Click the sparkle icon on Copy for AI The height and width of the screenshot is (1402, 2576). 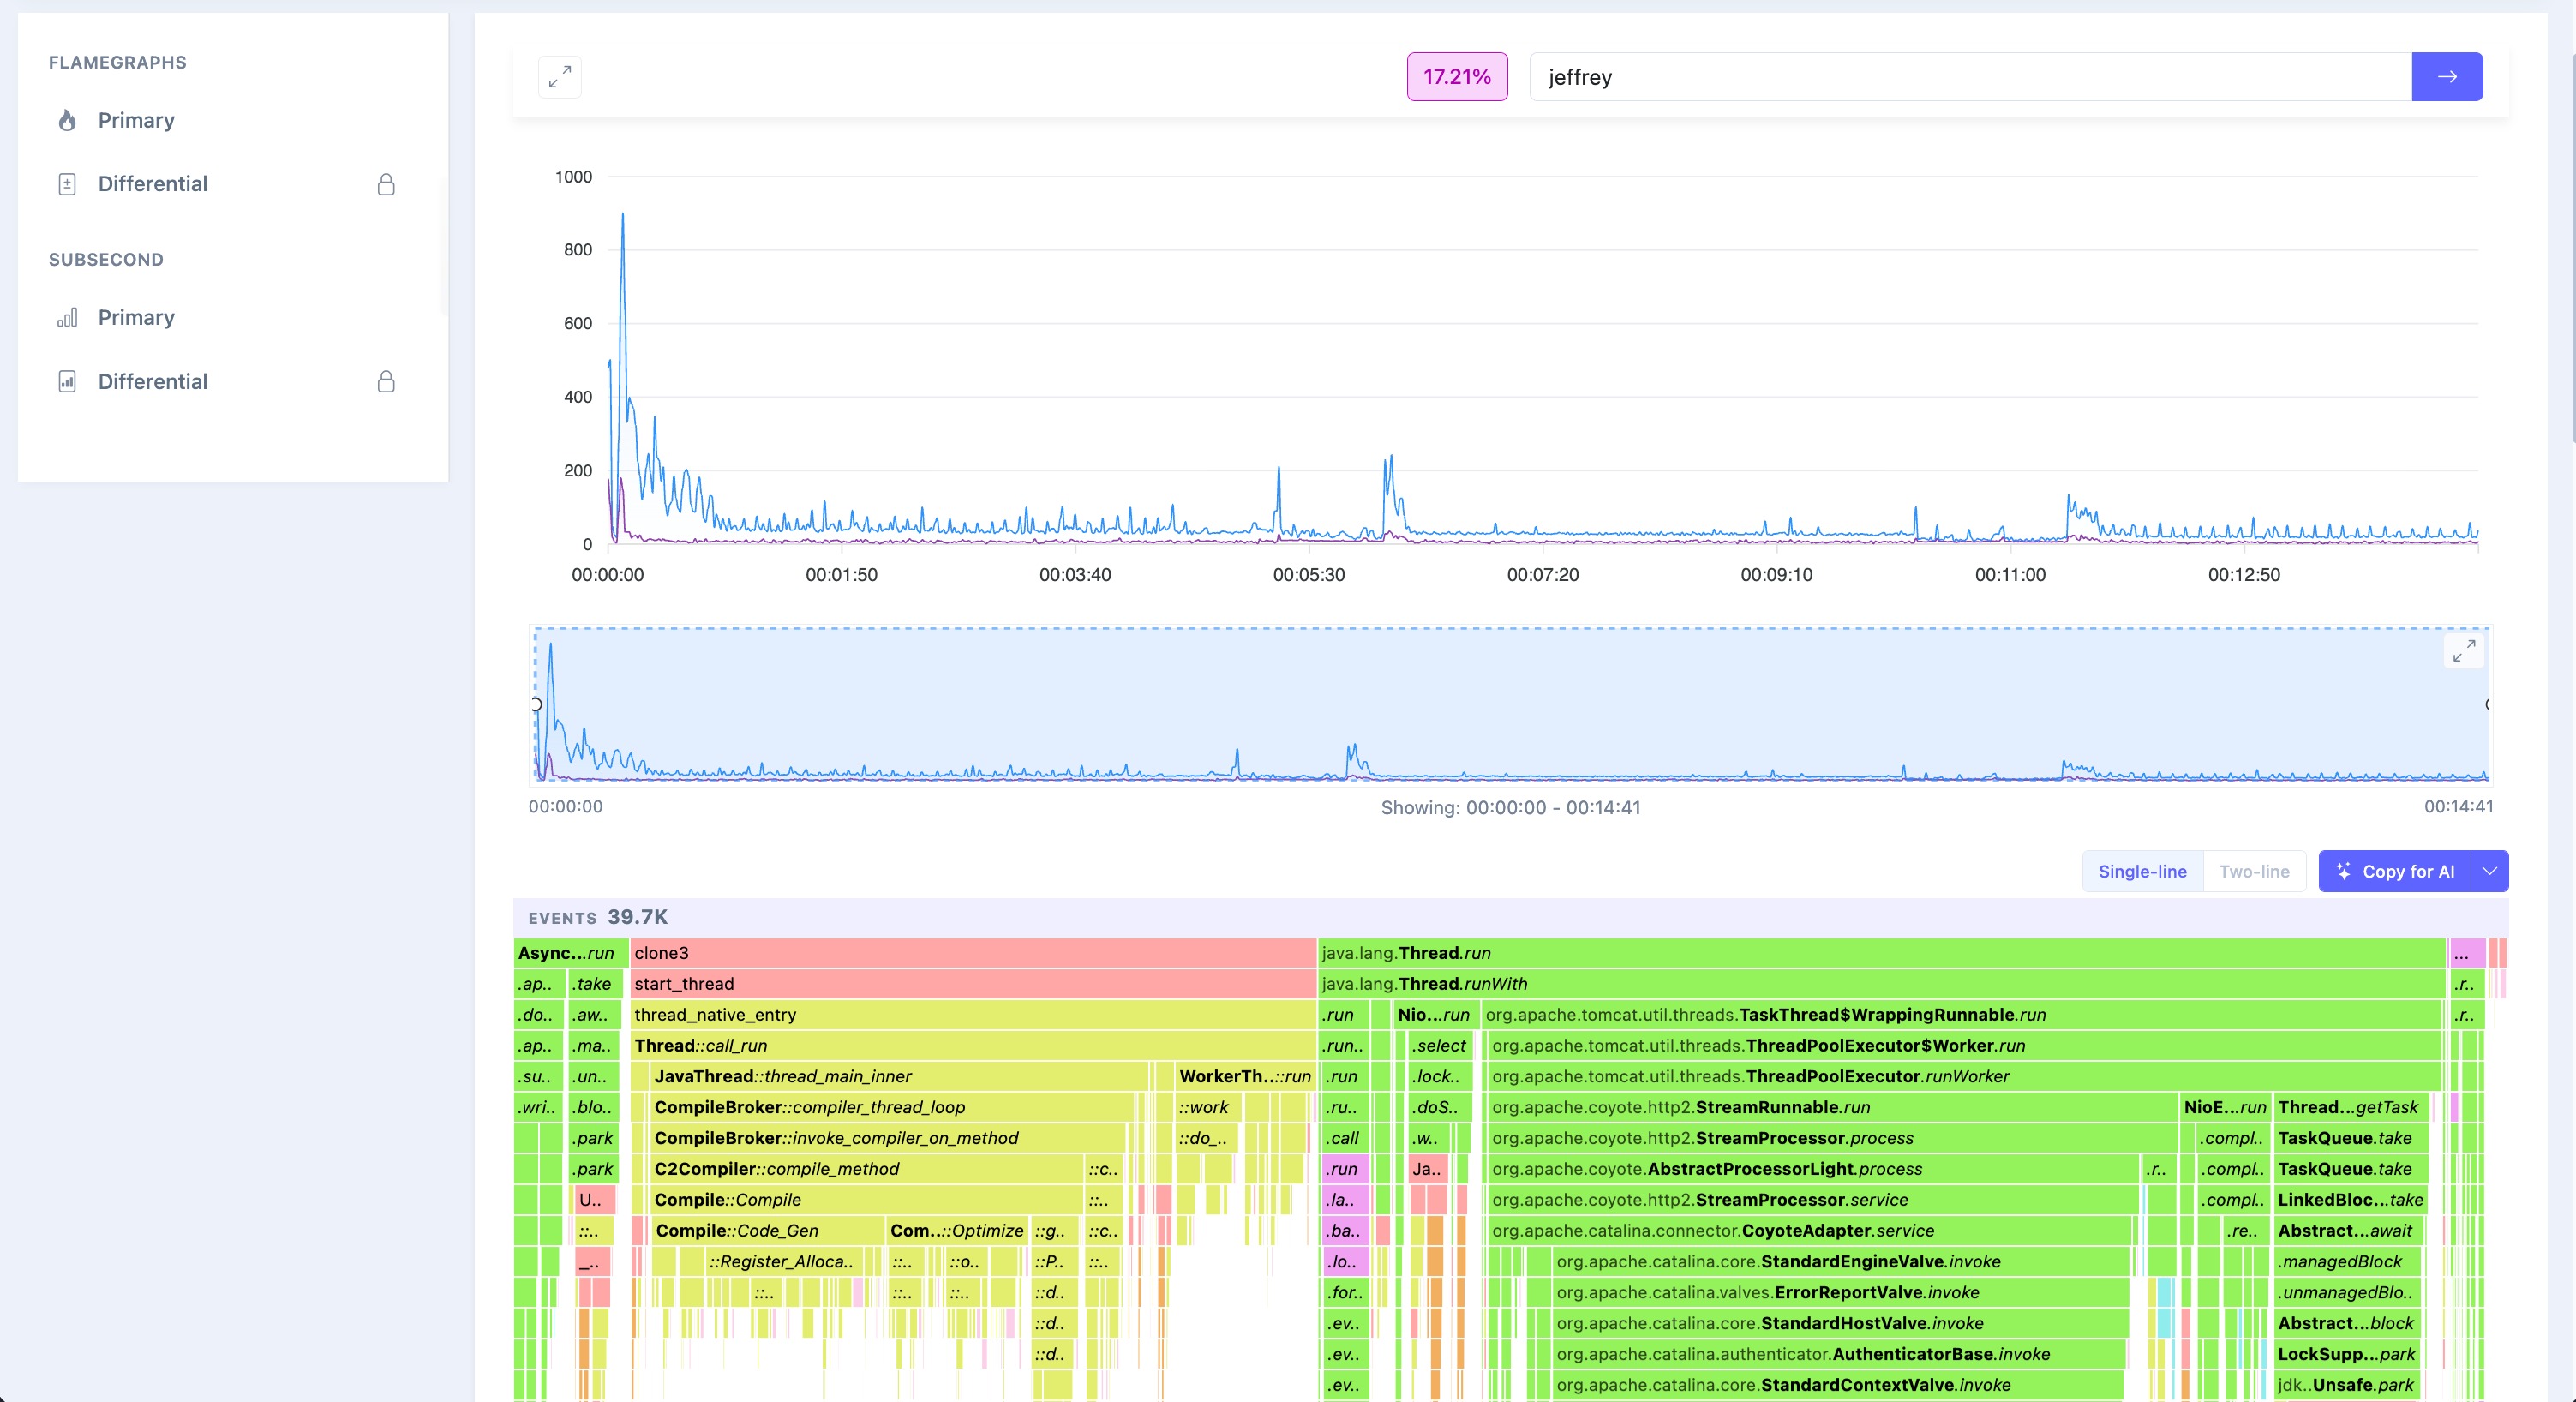2343,871
